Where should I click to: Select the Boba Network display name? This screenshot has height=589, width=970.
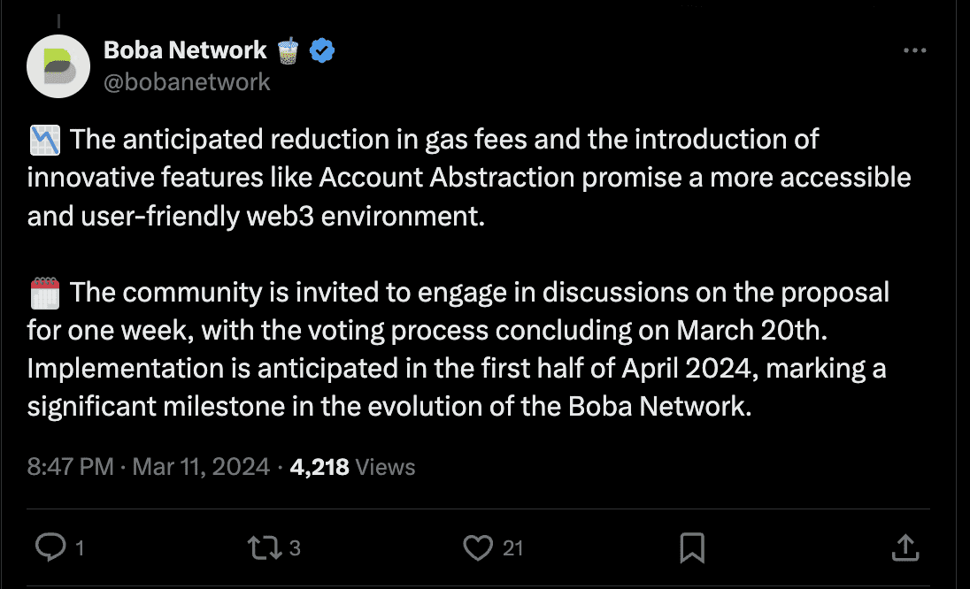click(x=185, y=50)
